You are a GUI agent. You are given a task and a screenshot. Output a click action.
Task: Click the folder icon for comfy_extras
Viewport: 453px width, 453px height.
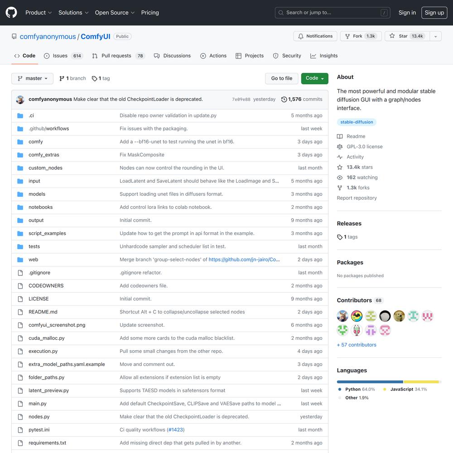click(20, 155)
